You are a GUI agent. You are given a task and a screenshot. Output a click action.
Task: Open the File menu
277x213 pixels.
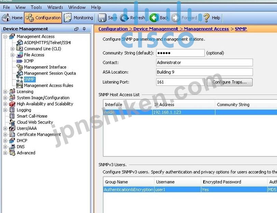[6, 7]
